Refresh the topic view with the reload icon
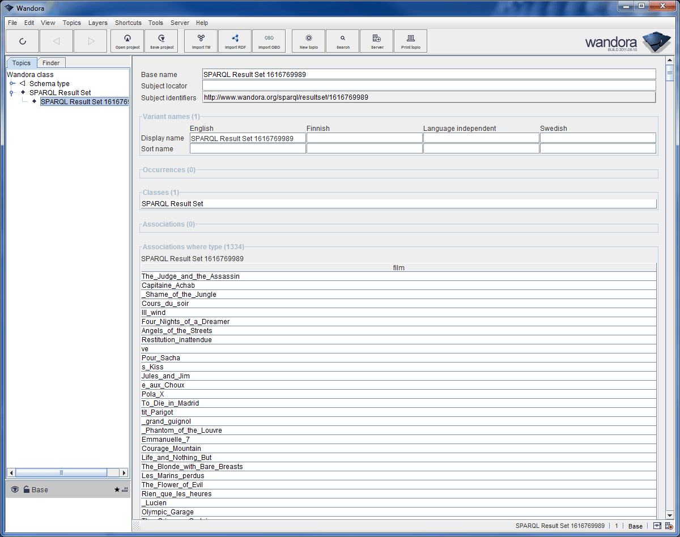This screenshot has height=537, width=680. coord(22,41)
